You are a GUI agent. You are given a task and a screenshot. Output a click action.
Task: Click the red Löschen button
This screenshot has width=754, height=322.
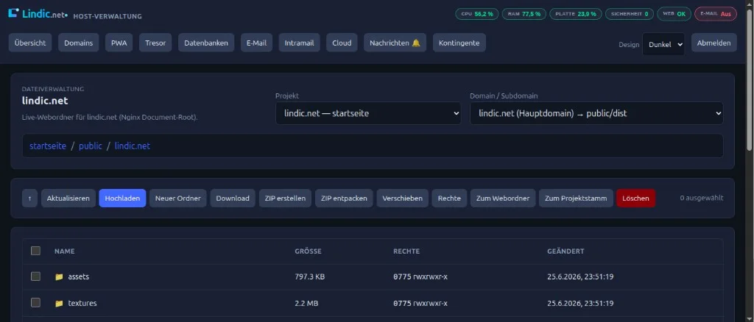635,198
